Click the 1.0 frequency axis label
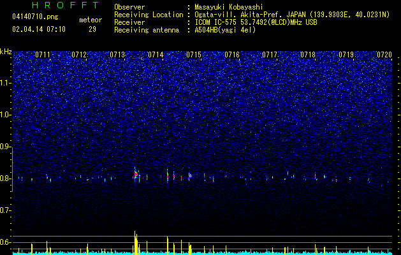The image size is (401, 255). point(5,115)
